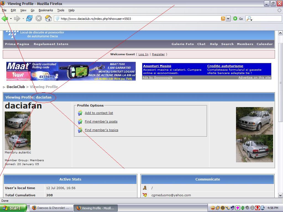Click the Maat 7500 banner advertisement
This screenshot has width=283, height=212.
[71, 71]
